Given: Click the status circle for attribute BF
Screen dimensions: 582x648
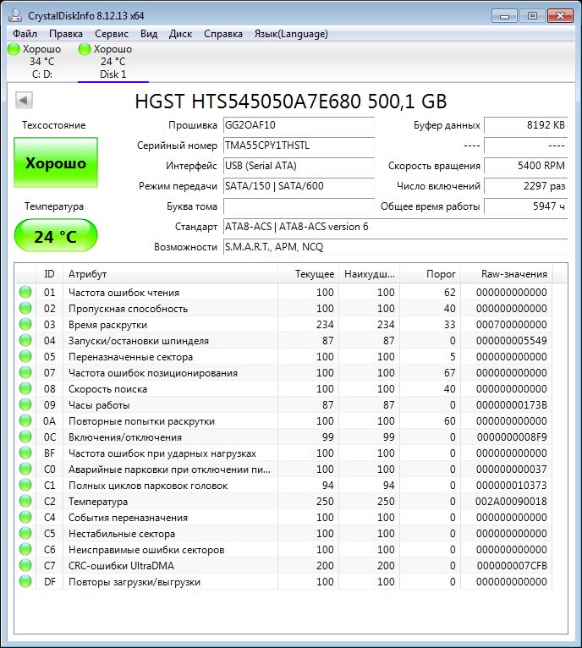Looking at the screenshot, I should pyautogui.click(x=25, y=453).
